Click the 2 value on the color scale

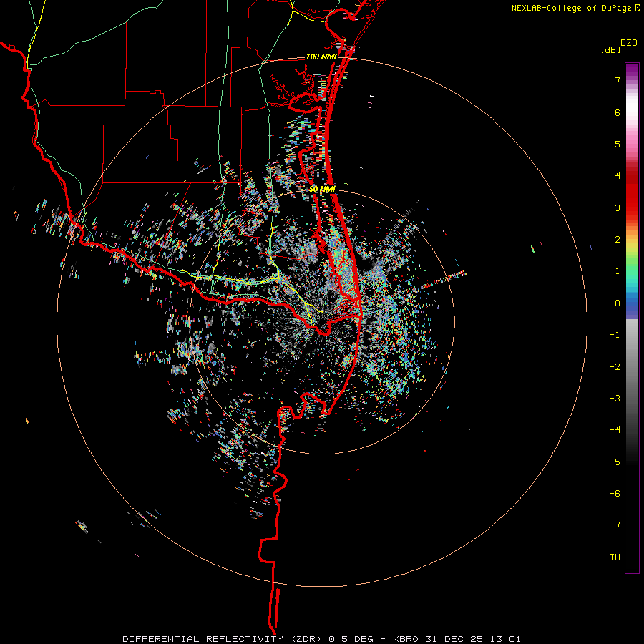click(618, 240)
